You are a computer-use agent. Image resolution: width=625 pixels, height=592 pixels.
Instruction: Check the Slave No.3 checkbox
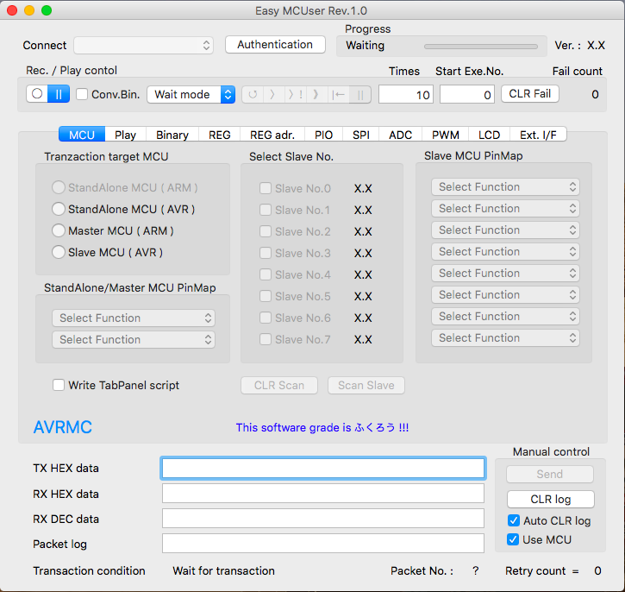click(266, 253)
